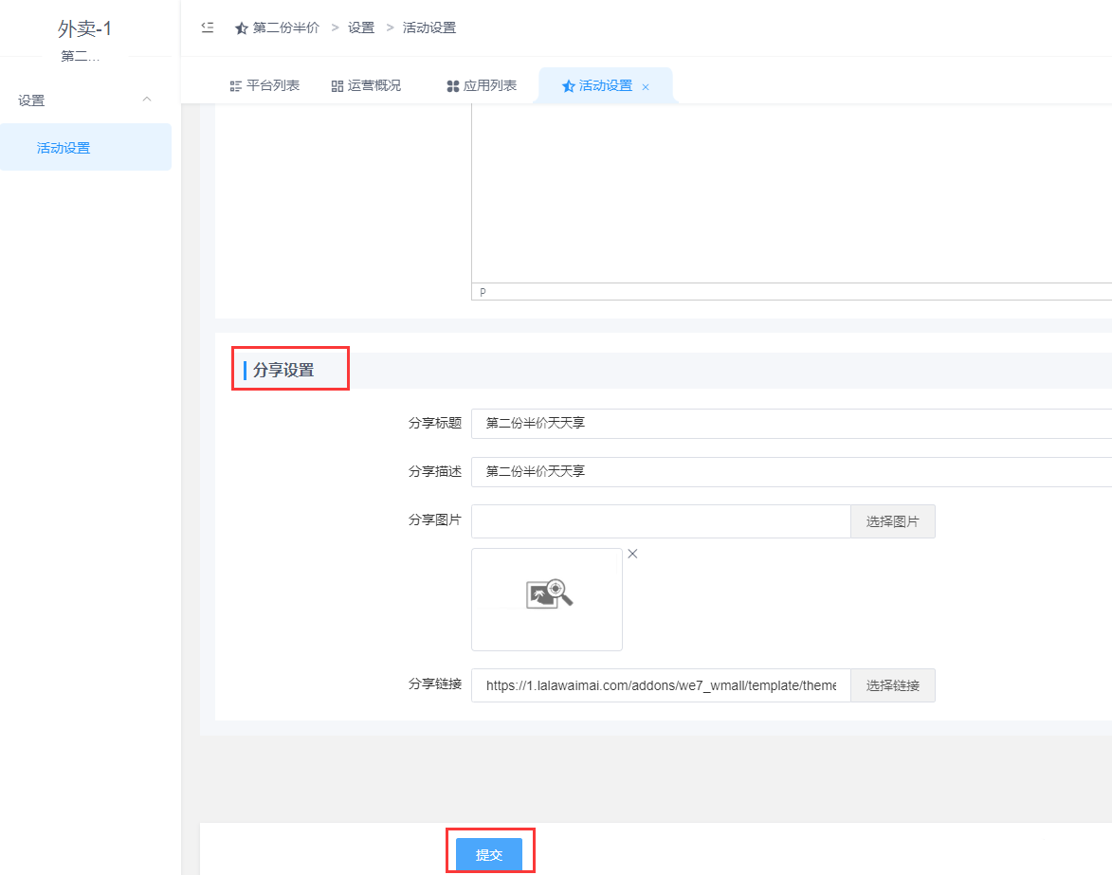Click the 设置 sidebar section label
This screenshot has width=1112, height=875.
click(x=31, y=100)
